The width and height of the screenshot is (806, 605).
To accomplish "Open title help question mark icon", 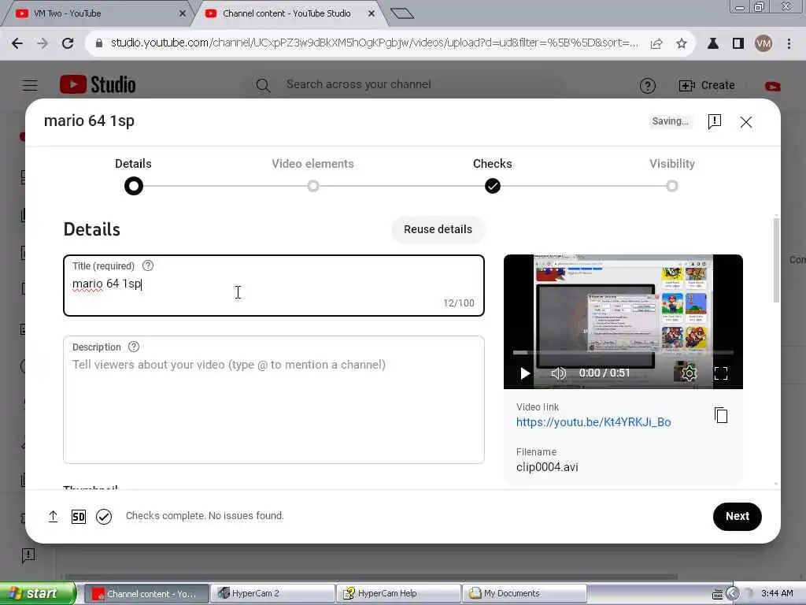I will (148, 265).
